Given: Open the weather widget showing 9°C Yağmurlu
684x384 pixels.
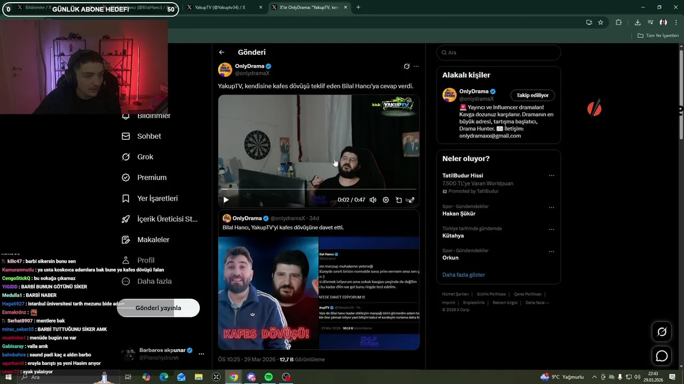Looking at the screenshot, I should (x=562, y=377).
